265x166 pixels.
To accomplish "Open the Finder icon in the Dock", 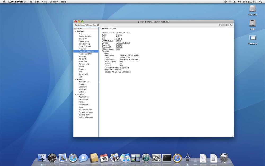I will (x=42, y=158).
